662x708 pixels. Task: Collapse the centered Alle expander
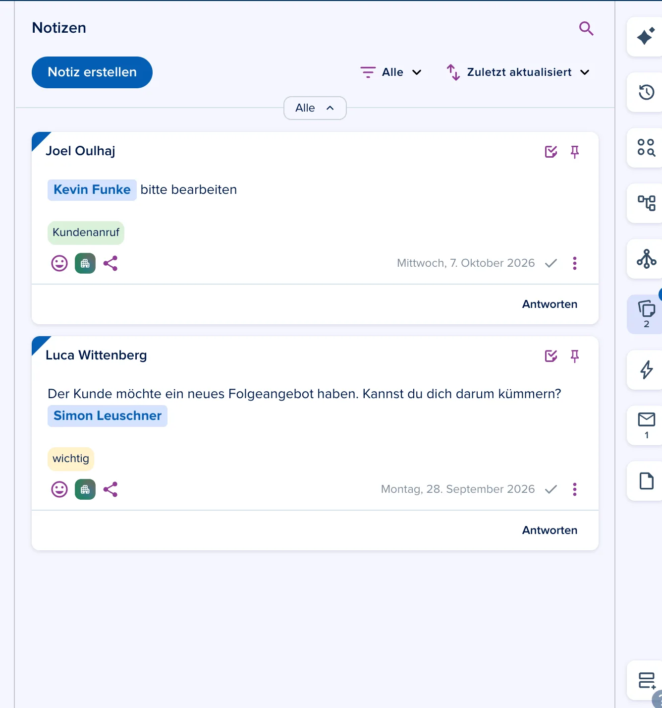click(315, 108)
